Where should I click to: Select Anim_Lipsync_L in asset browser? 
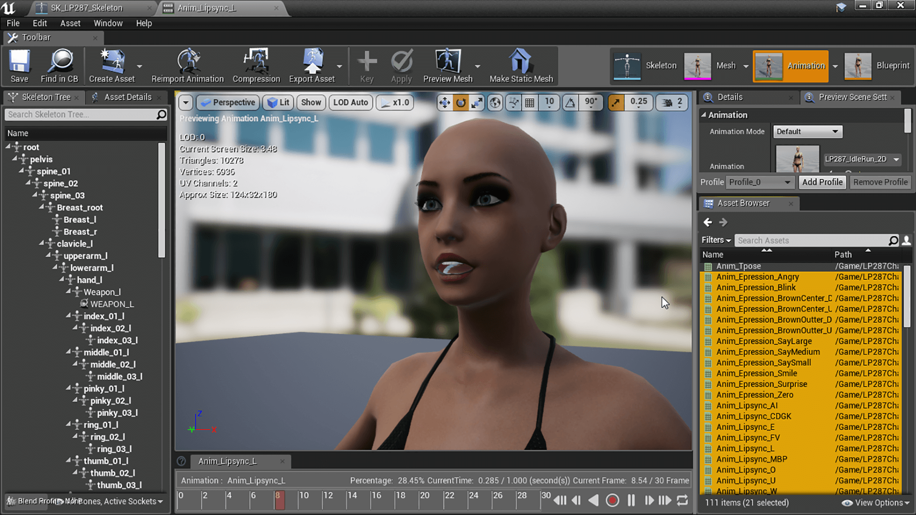pos(746,448)
